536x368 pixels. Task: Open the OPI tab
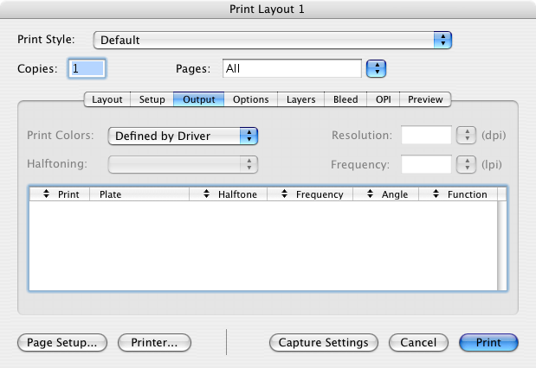383,99
